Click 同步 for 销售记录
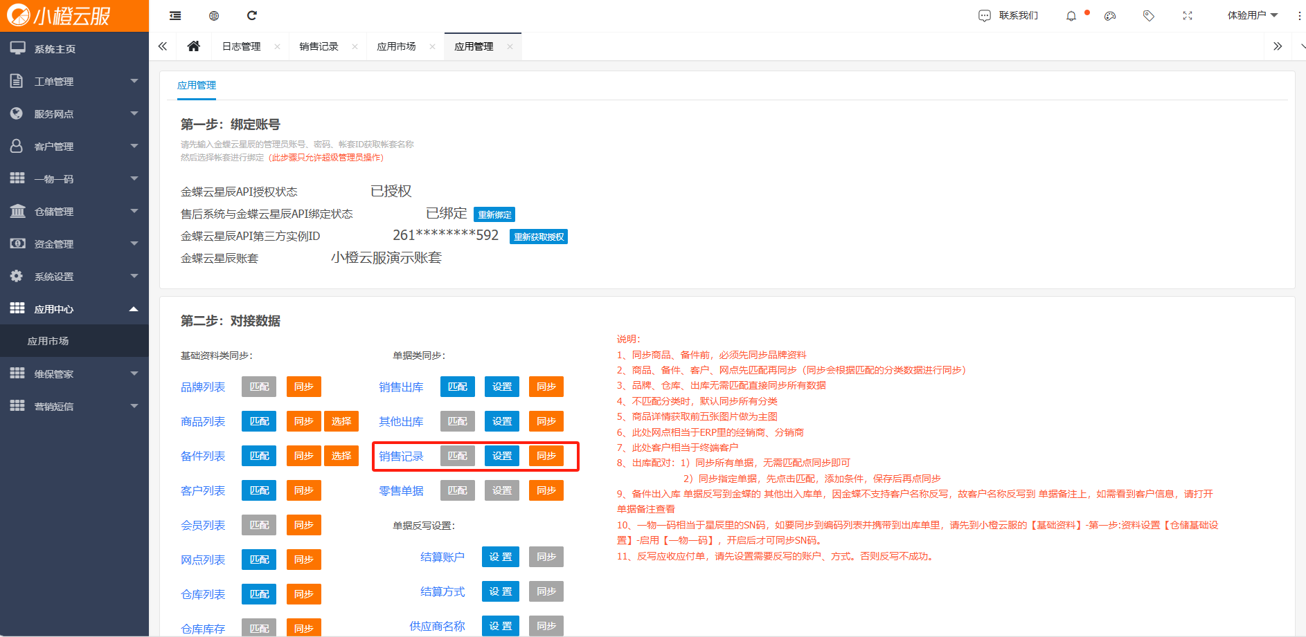The height and width of the screenshot is (637, 1306). 546,456
